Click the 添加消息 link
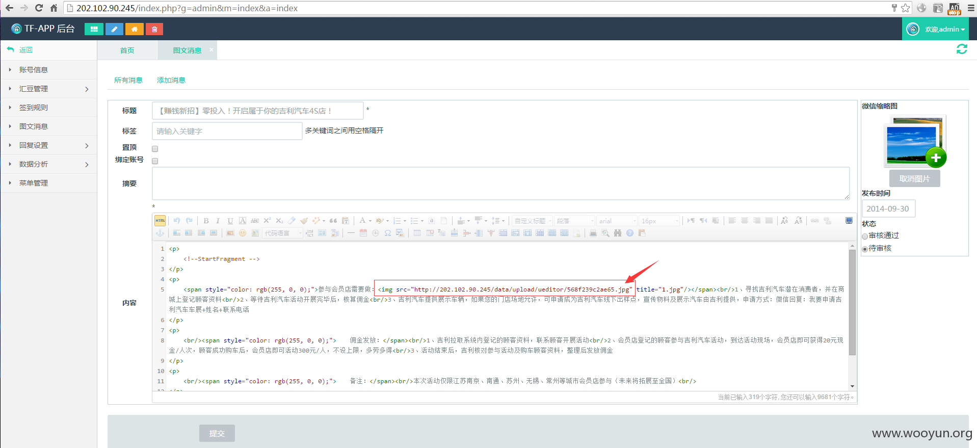977x448 pixels. click(171, 80)
